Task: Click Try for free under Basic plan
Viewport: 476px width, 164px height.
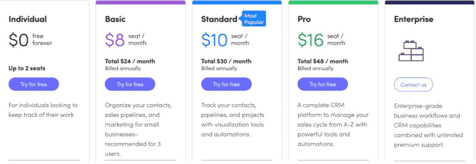Action: click(x=130, y=84)
